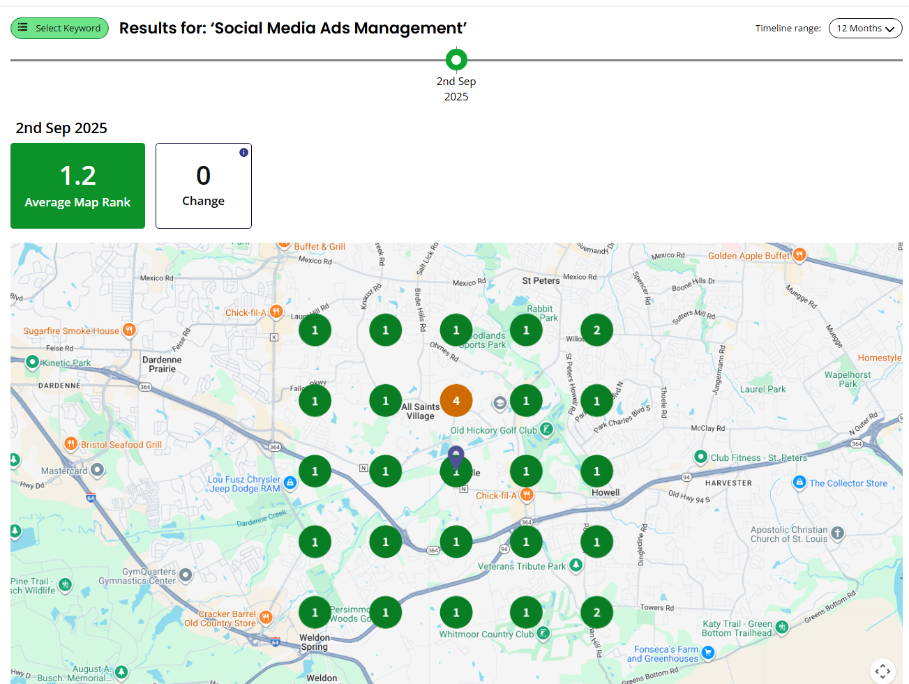
Task: Click the Golden Apple Buffet marker
Action: pos(797,255)
